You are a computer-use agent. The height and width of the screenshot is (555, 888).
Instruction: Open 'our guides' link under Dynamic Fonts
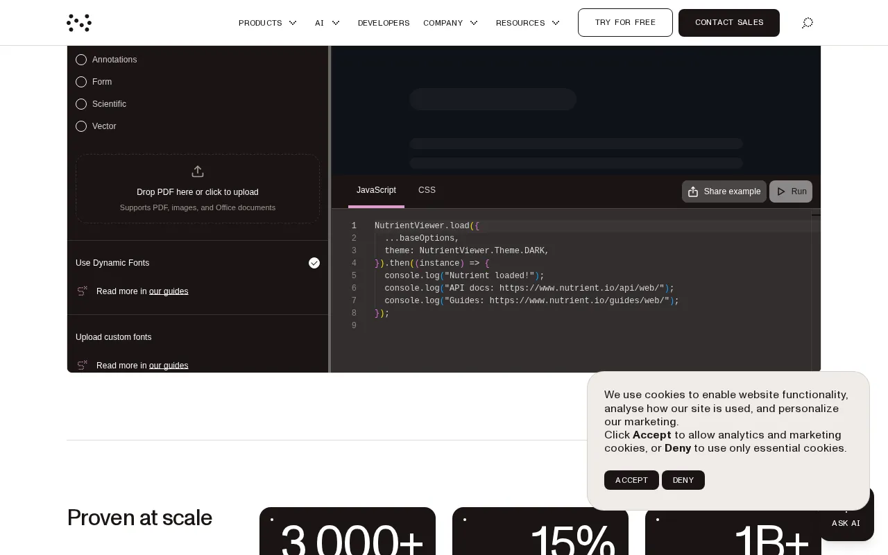[x=169, y=291]
